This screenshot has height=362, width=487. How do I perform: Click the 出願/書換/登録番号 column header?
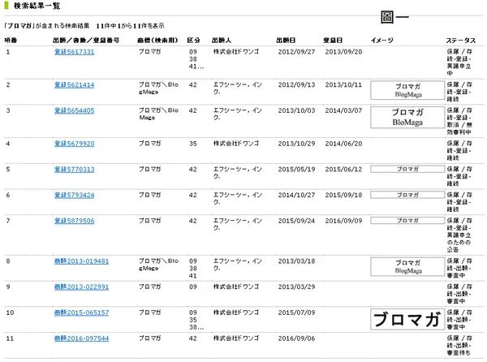click(86, 41)
